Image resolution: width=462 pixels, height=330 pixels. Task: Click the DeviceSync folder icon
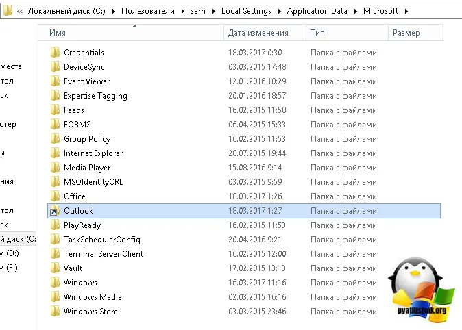tap(55, 67)
